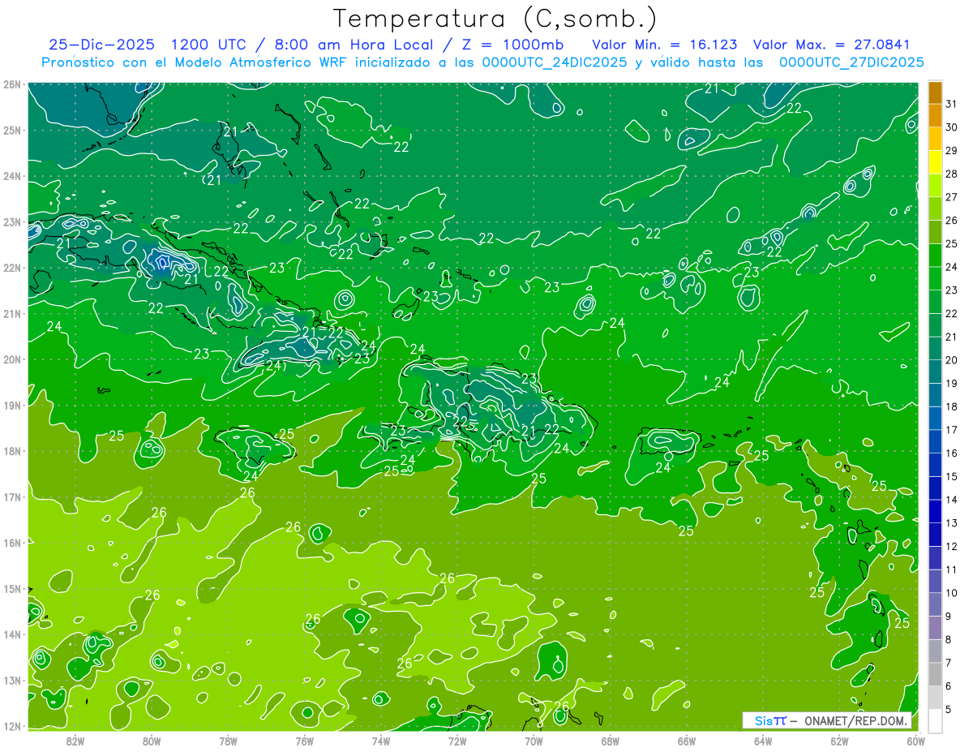Viewport: 973px width, 752px height.
Task: Click the '24N' latitude axis label
Action: 11,176
